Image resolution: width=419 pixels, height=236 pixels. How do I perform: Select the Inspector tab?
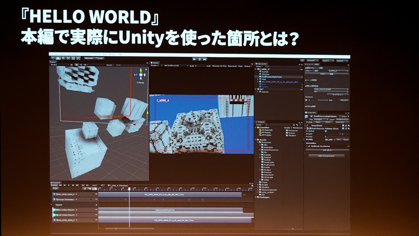(311, 113)
